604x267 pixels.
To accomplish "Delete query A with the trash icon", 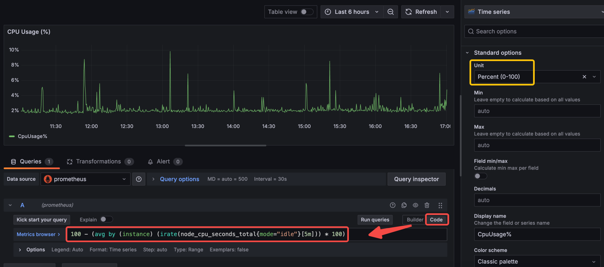I will pos(427,205).
